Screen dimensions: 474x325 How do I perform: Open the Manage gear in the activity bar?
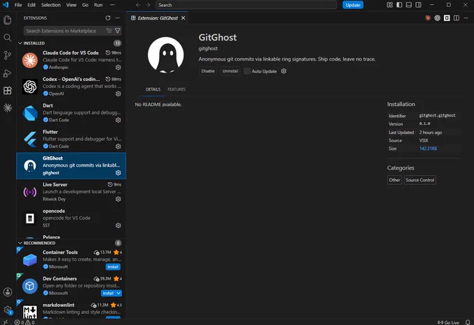click(8, 310)
